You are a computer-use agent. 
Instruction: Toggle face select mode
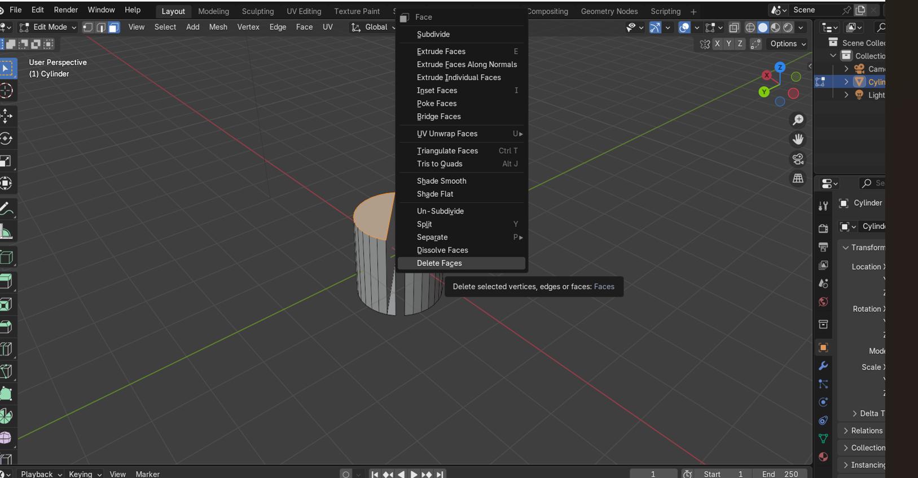(x=113, y=27)
